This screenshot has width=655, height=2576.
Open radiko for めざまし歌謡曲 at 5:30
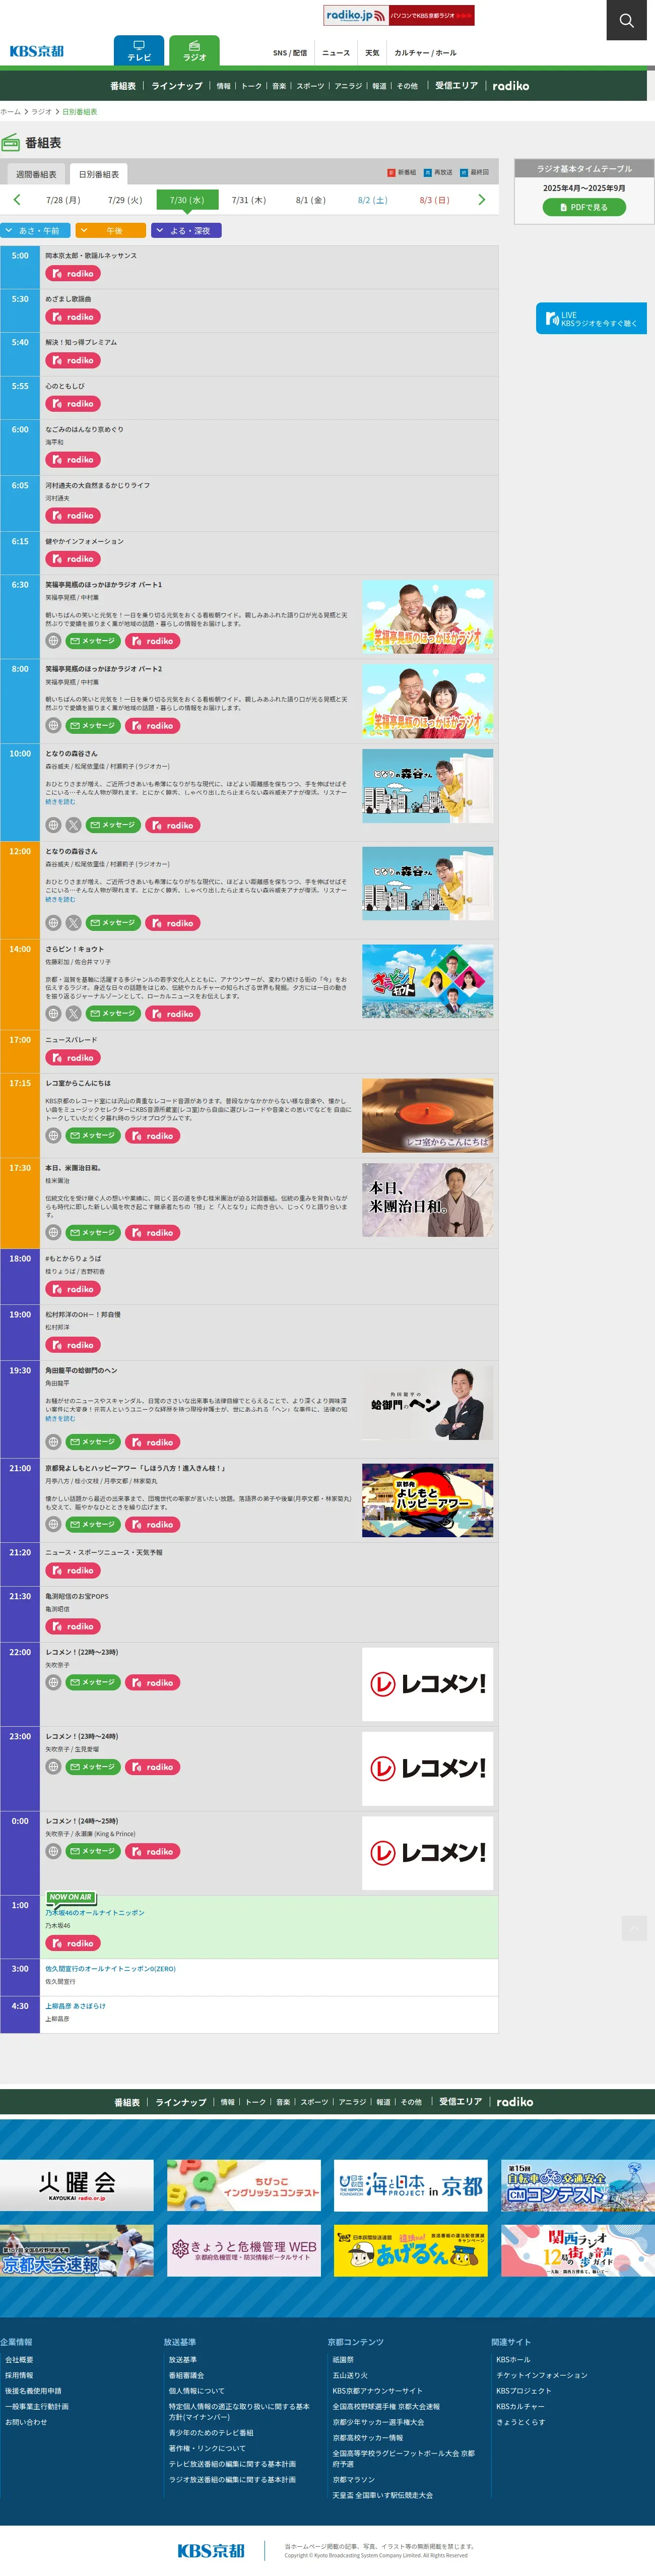72,317
